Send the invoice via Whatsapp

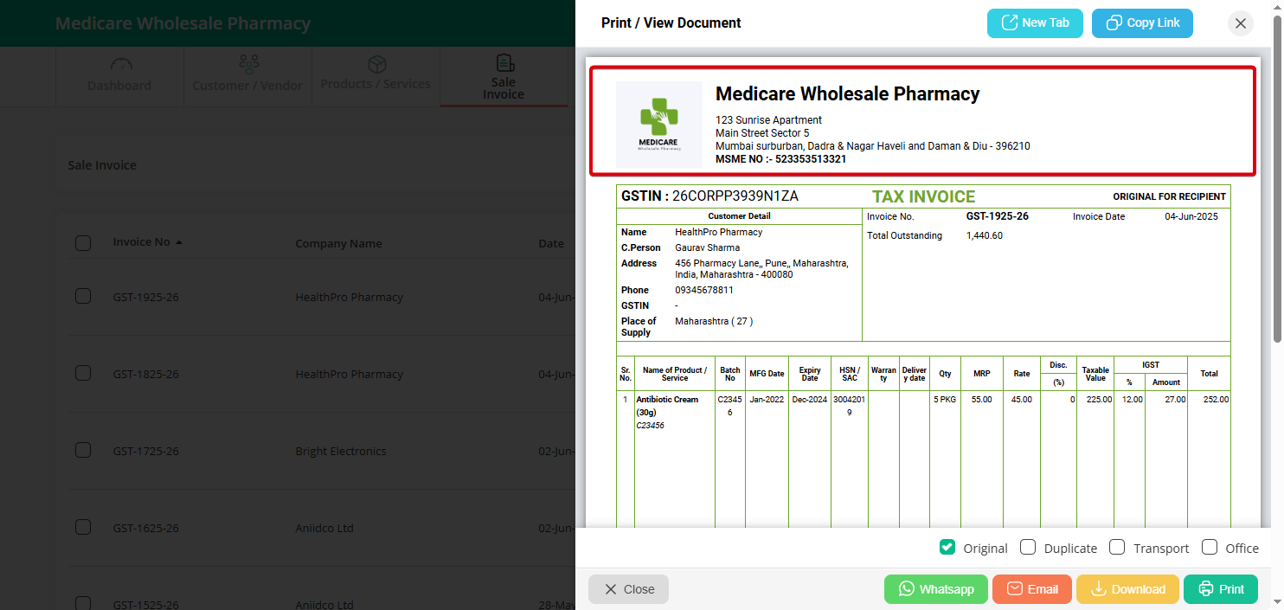(x=936, y=589)
